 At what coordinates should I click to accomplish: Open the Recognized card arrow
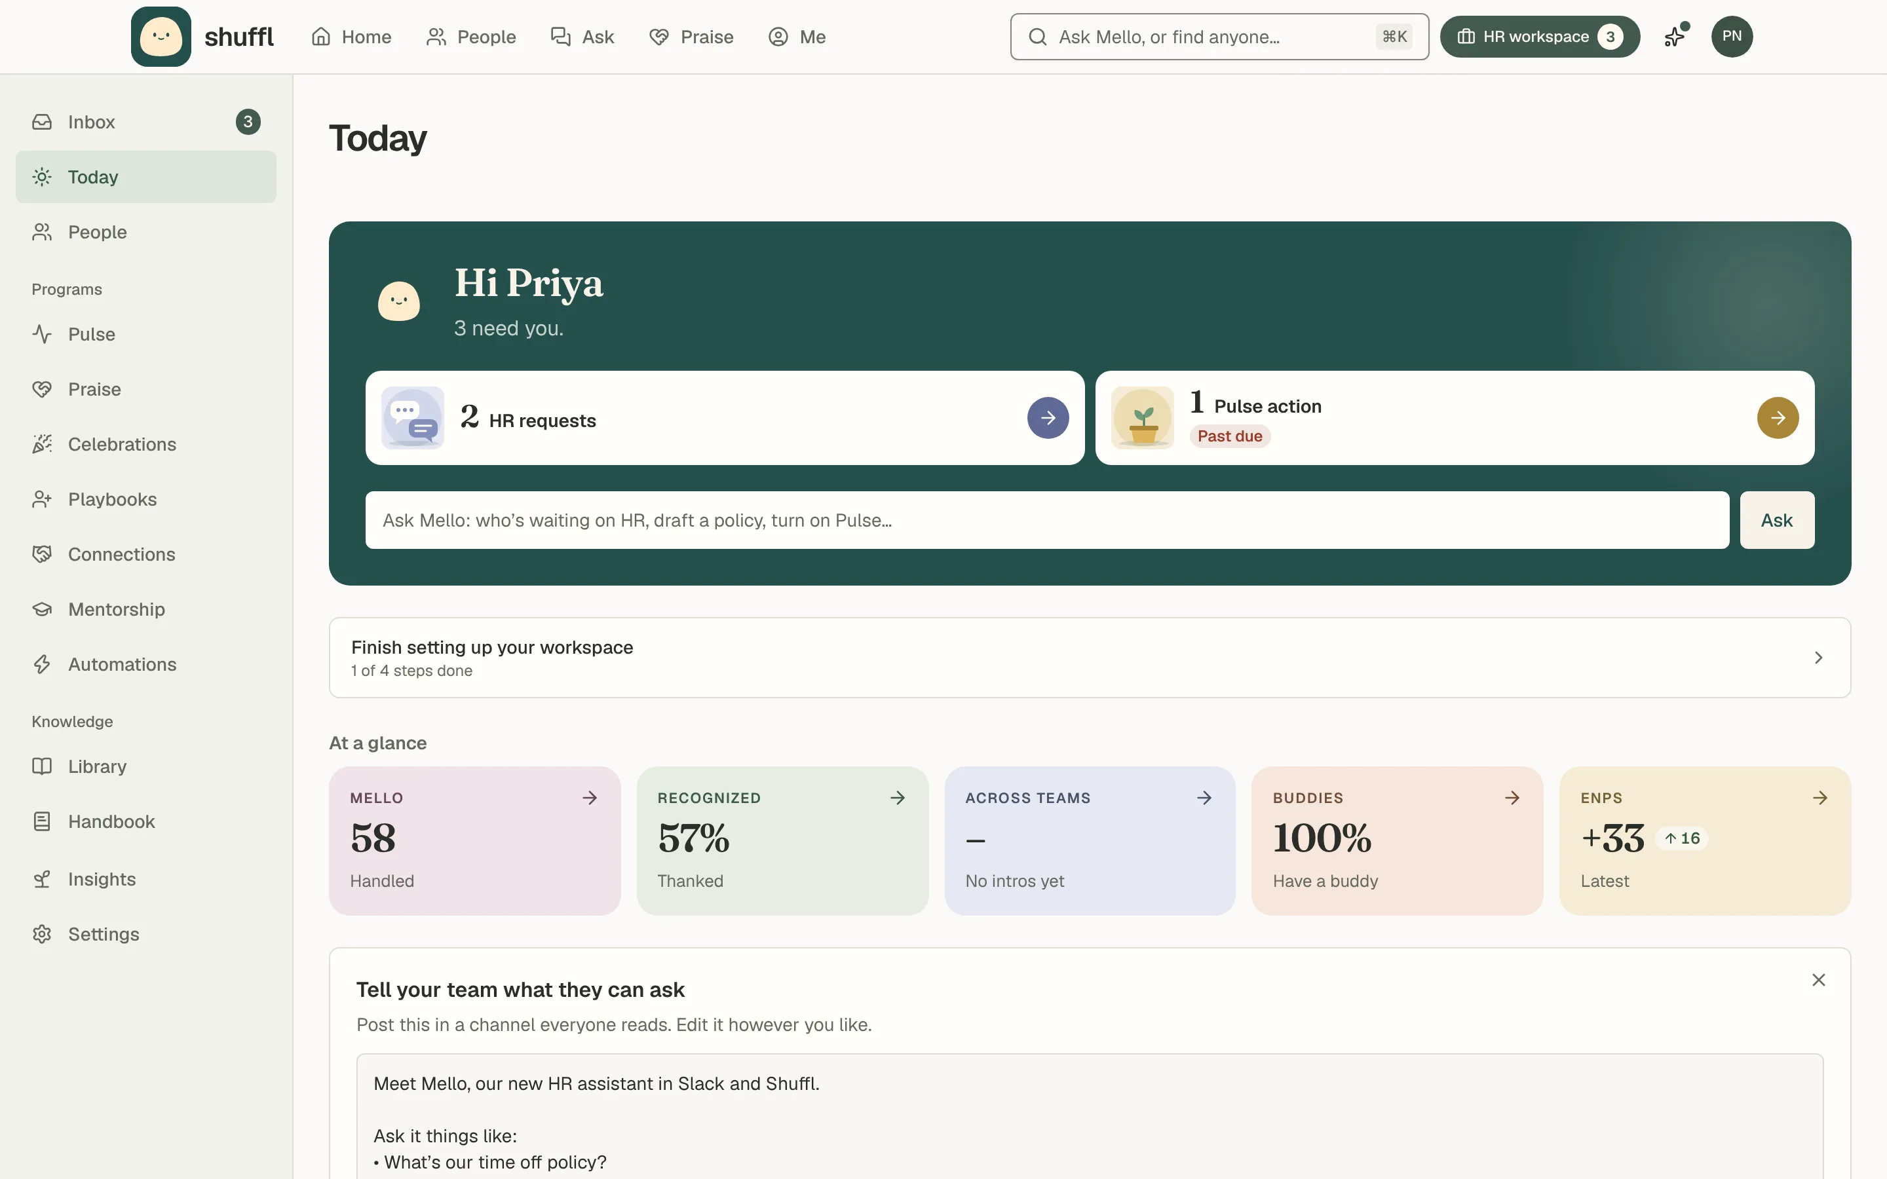point(898,798)
